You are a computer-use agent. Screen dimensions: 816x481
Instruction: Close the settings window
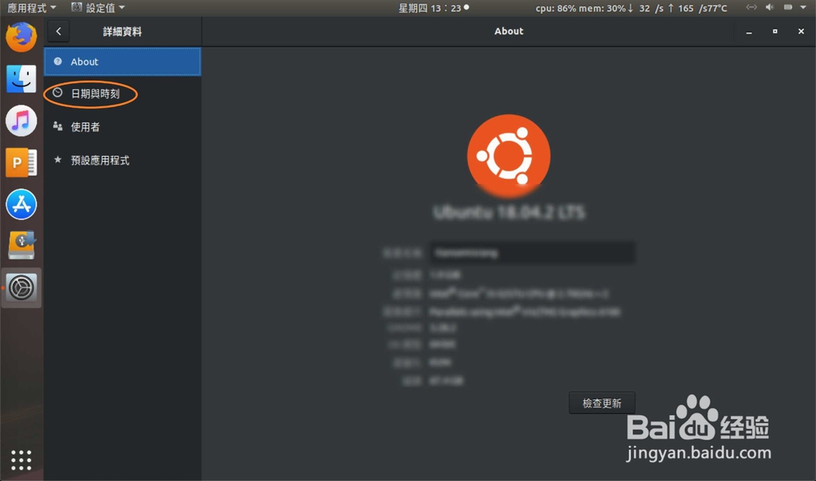click(x=801, y=32)
